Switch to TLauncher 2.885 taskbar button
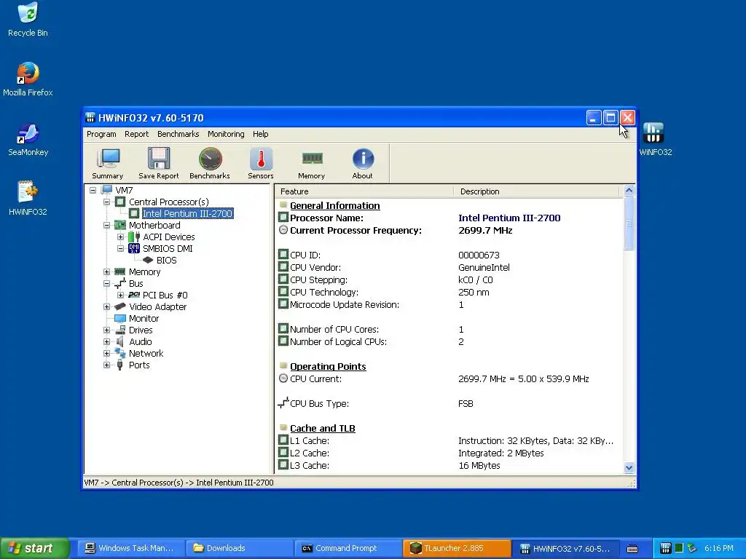 457,548
